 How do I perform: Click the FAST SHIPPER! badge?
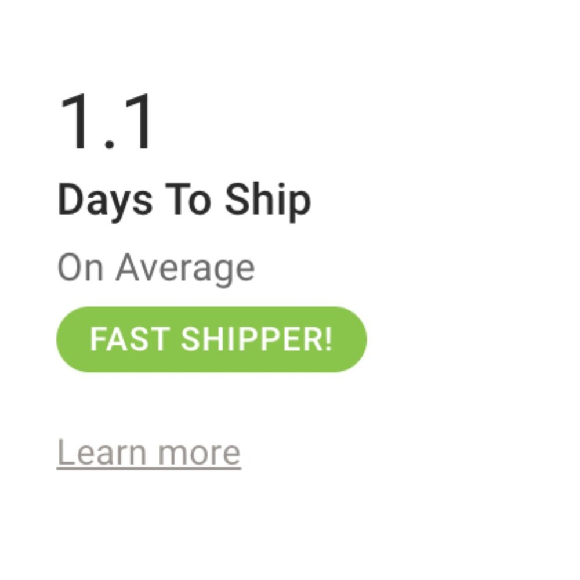coord(211,339)
